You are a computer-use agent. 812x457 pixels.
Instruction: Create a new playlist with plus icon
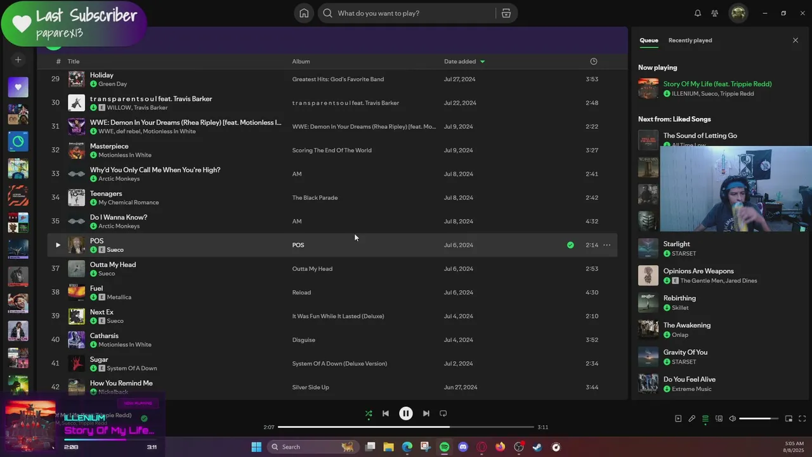[18, 60]
